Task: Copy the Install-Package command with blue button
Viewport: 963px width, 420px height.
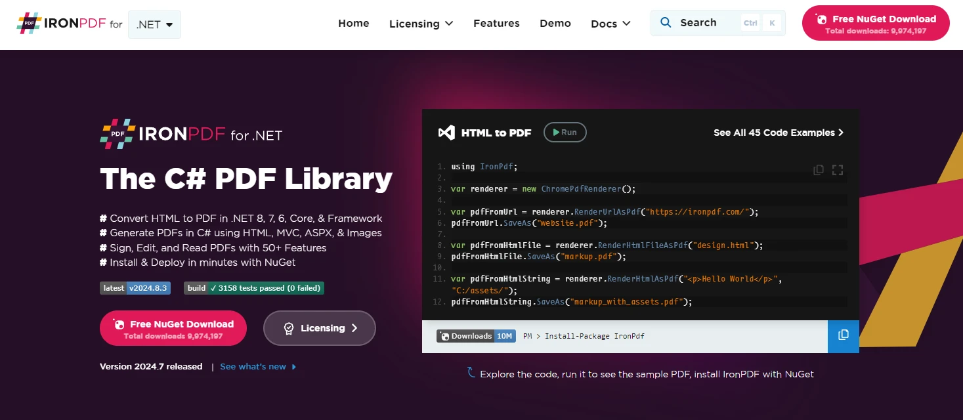Action: (x=844, y=336)
